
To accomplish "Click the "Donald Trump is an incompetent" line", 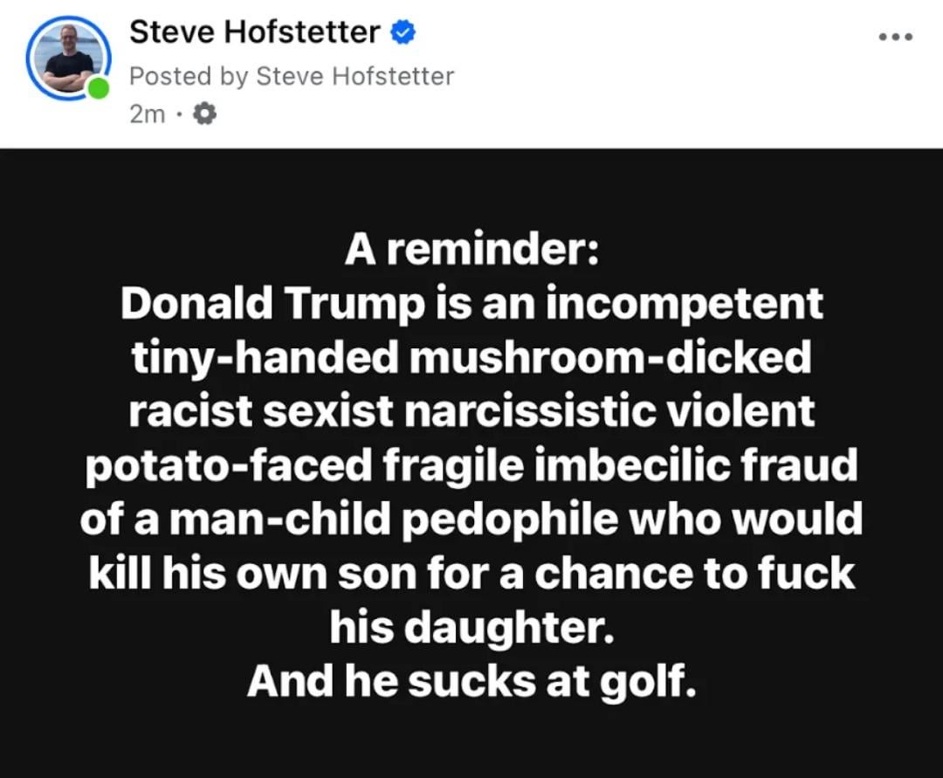I will click(x=471, y=304).
